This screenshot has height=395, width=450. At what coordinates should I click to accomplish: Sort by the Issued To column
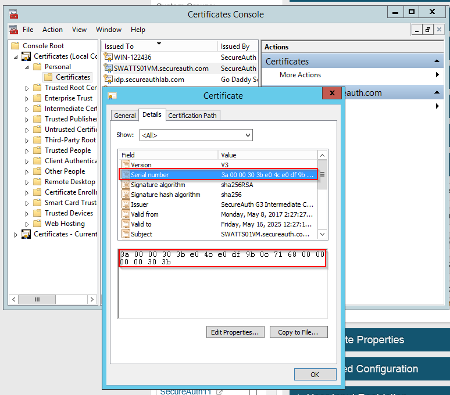tap(159, 46)
